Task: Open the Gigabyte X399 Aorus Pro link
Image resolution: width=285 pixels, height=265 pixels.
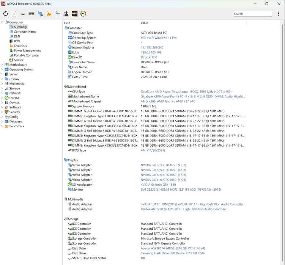Action: pyautogui.click(x=193, y=96)
